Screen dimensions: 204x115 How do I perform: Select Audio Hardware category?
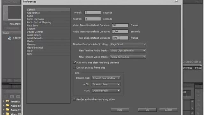48,19
